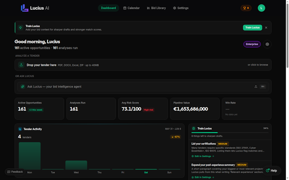Click the Monday bar in the chart

pyautogui.click(x=30, y=156)
